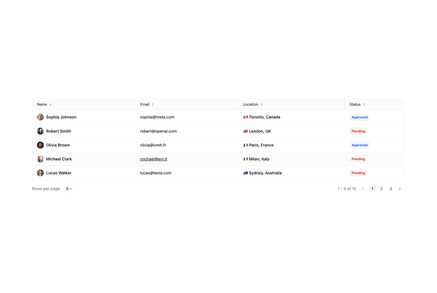Click the Location column sort icon
This screenshot has width=437, height=293.
[x=261, y=104]
